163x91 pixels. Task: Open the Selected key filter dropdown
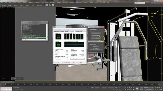[149, 88]
